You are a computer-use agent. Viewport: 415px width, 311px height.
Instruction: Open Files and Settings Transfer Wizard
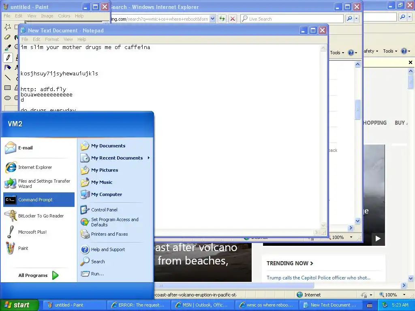[x=39, y=183]
